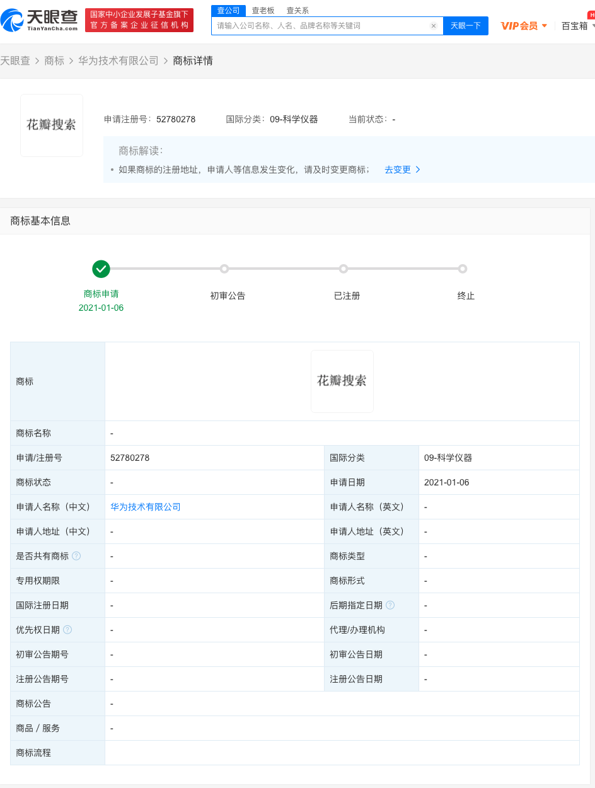Click the 终止 progress step circle

(463, 269)
